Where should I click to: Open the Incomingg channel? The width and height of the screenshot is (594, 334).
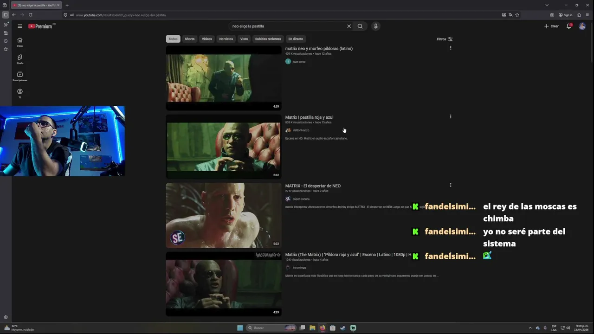(x=299, y=268)
